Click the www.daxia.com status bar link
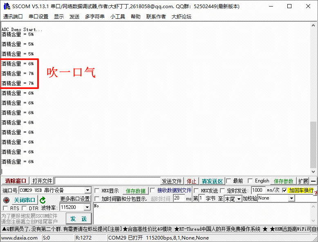This screenshot has width=318, height=242. click(20, 238)
